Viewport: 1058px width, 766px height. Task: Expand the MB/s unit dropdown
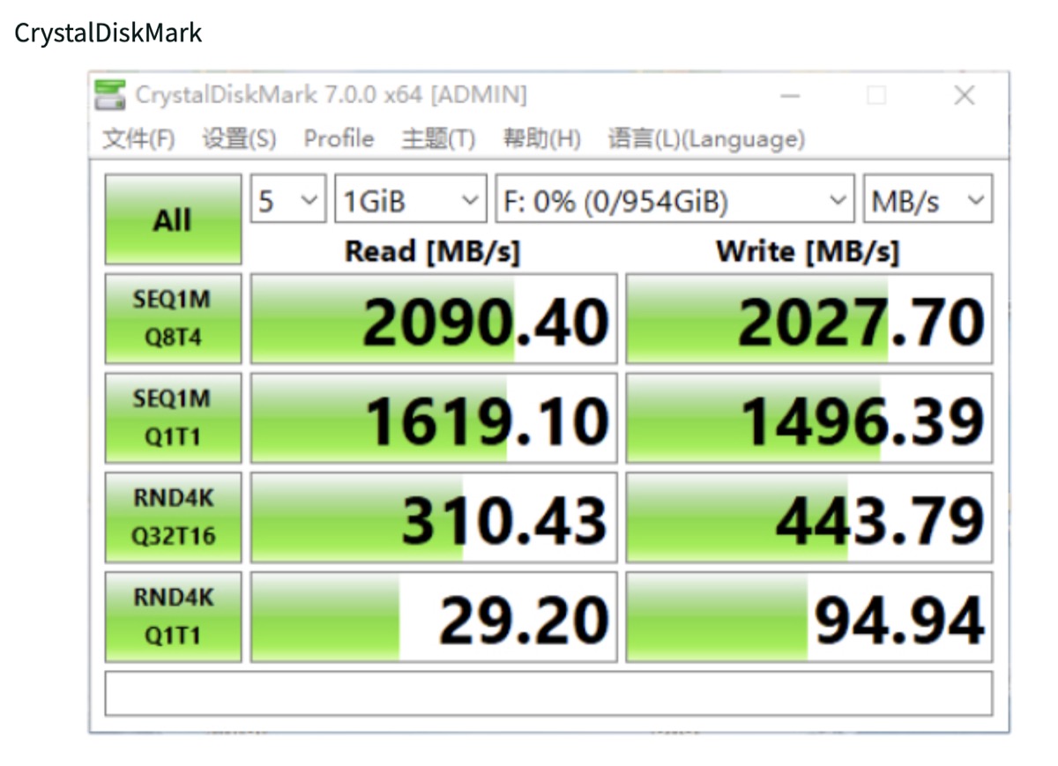click(928, 201)
